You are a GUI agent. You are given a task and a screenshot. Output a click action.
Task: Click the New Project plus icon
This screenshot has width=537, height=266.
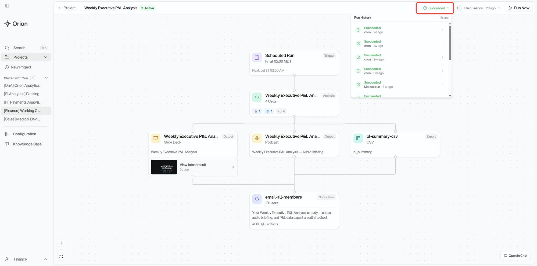click(x=7, y=67)
